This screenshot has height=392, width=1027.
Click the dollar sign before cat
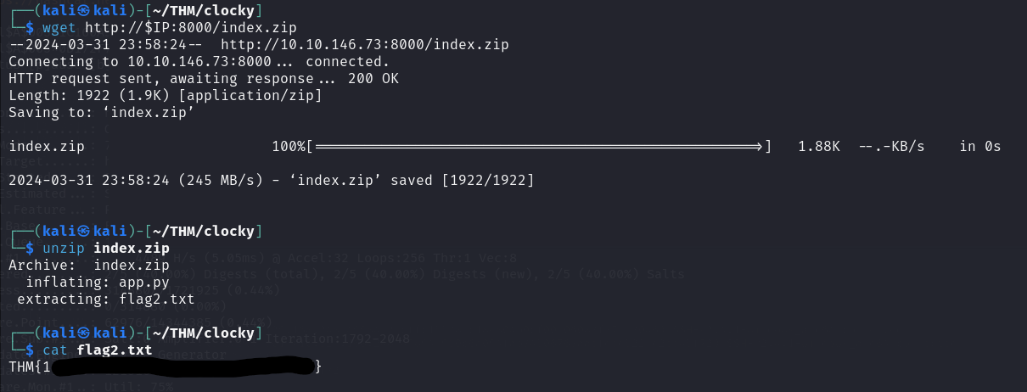click(31, 350)
